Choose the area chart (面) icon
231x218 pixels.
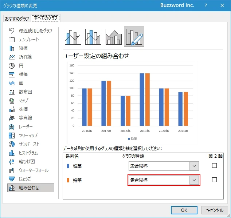pos(12,83)
